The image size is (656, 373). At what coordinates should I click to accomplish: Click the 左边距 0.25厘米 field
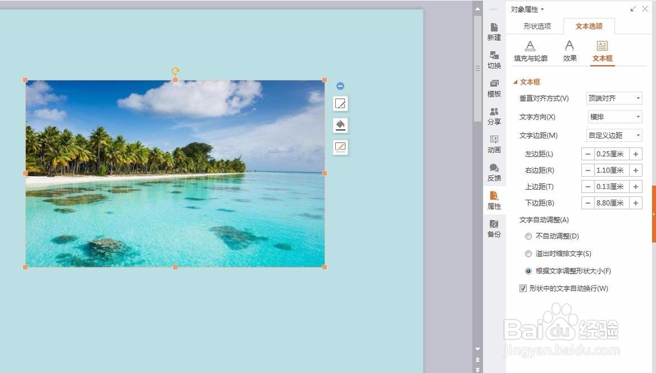611,154
